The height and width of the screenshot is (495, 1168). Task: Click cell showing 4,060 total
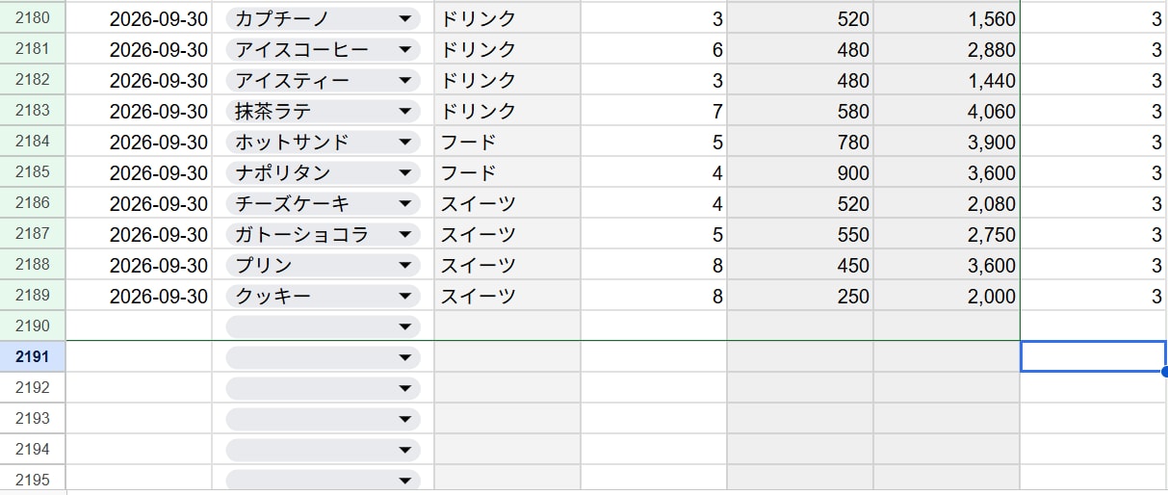[x=947, y=111]
